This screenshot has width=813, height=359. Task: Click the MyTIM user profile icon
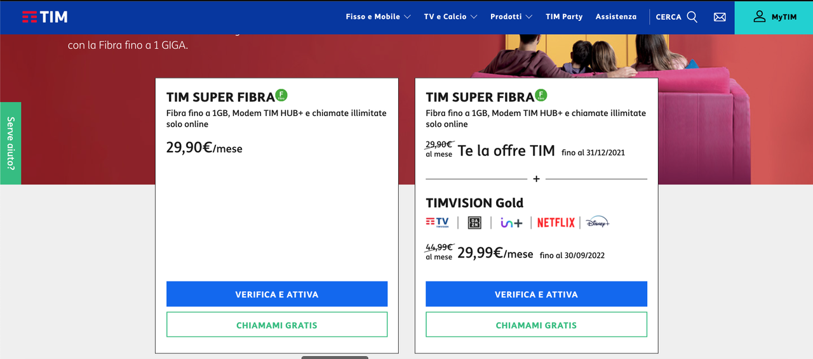click(x=759, y=16)
